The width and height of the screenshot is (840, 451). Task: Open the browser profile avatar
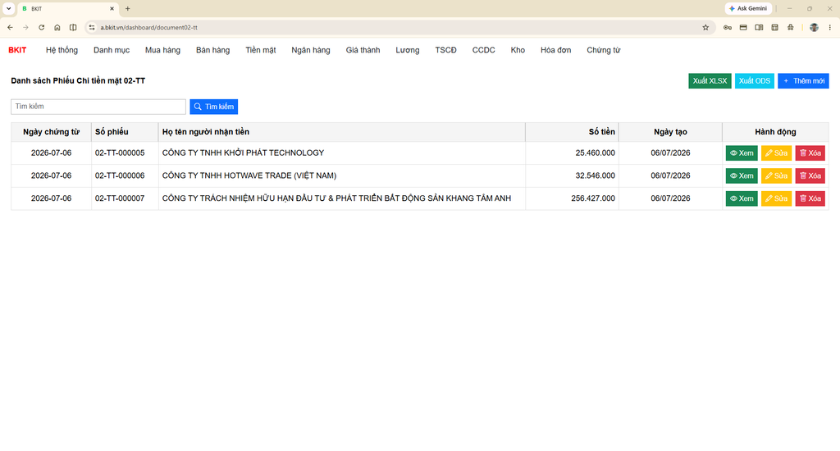[x=814, y=27]
